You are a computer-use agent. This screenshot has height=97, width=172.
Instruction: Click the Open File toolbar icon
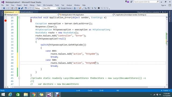16,8
